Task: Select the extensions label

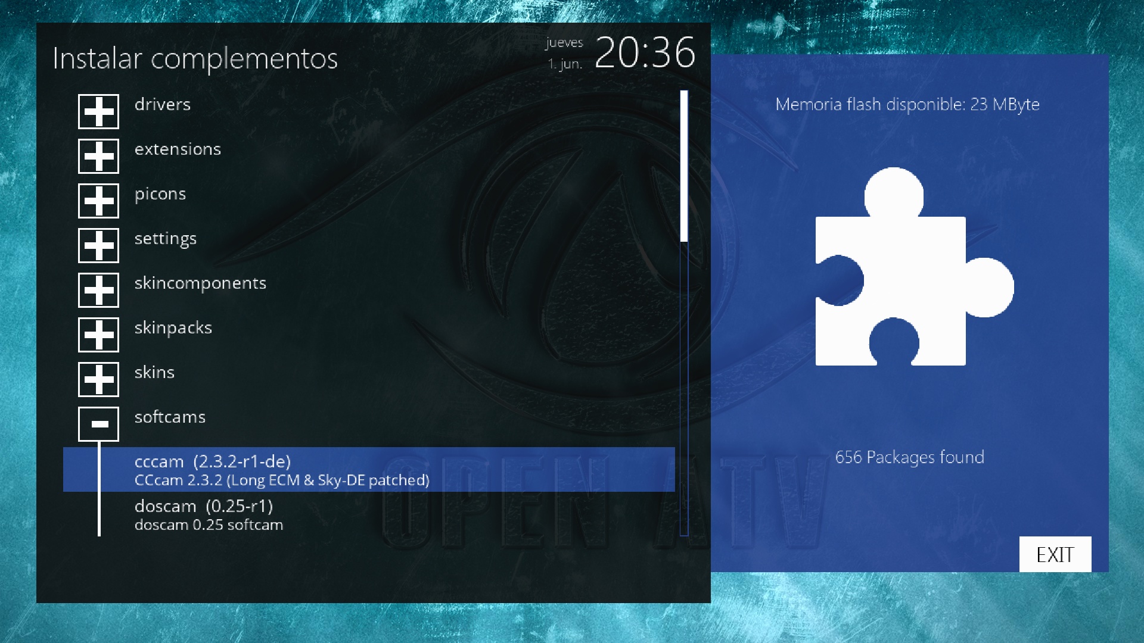Action: pyautogui.click(x=178, y=149)
